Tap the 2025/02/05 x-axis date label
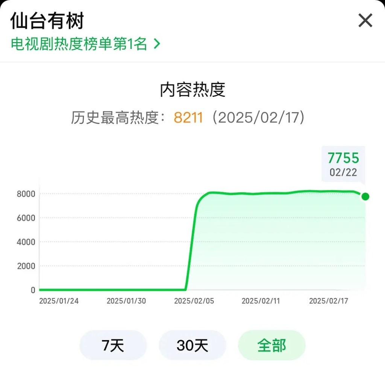Screen dimensions: 385x375 [194, 301]
